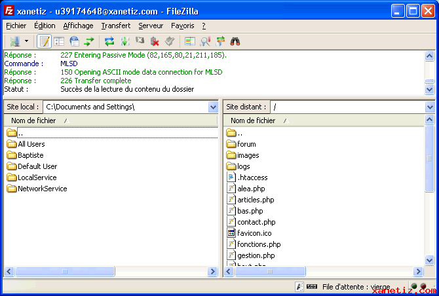
Task: Click local pane horizontal scroll left arrow
Action: (9, 271)
